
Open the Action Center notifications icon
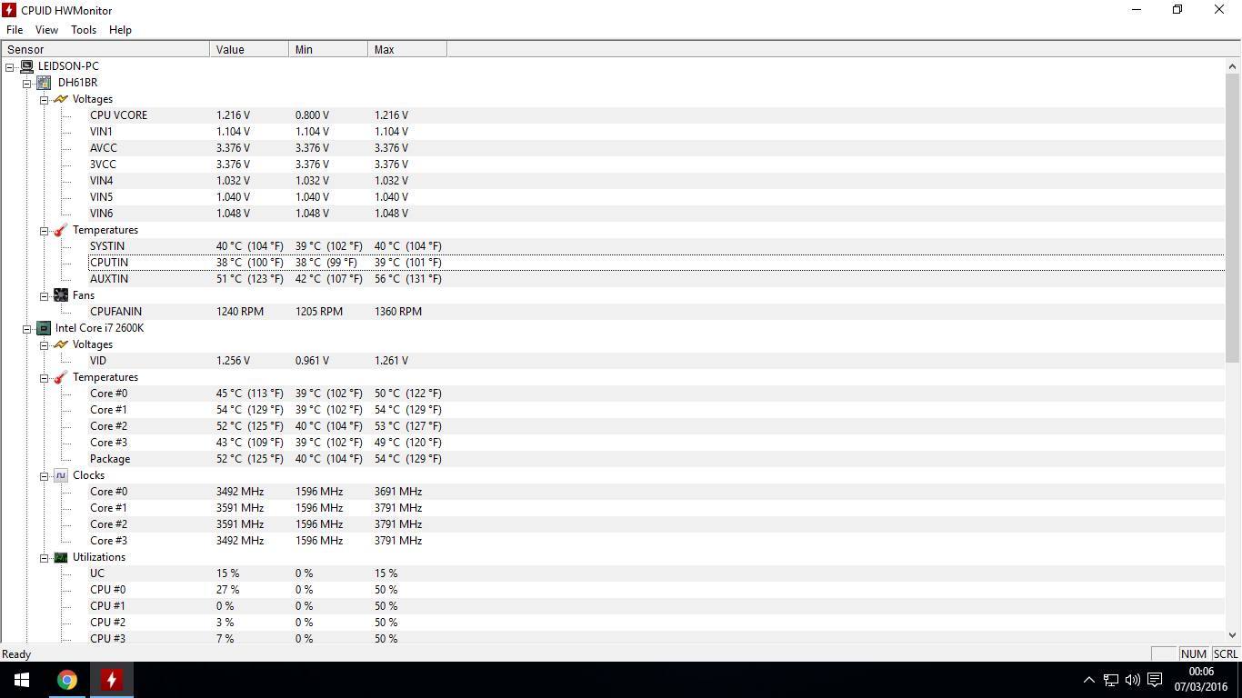(1155, 680)
